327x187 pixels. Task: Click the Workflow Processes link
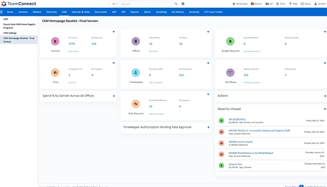pos(252,83)
